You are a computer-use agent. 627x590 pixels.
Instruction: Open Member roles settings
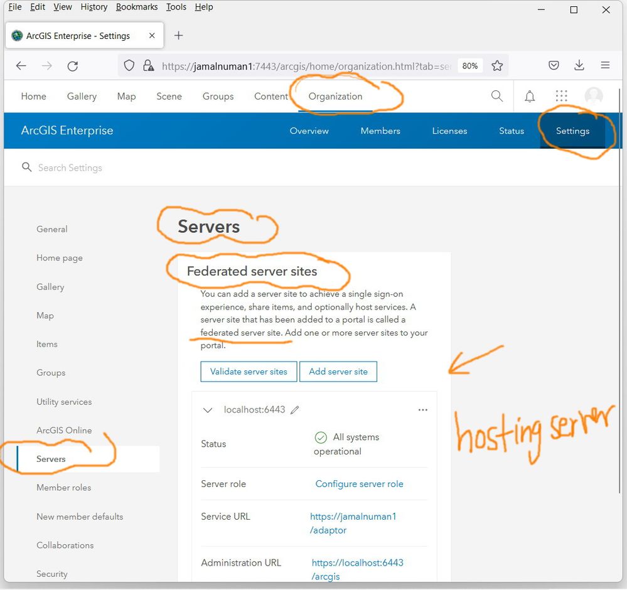pyautogui.click(x=63, y=488)
